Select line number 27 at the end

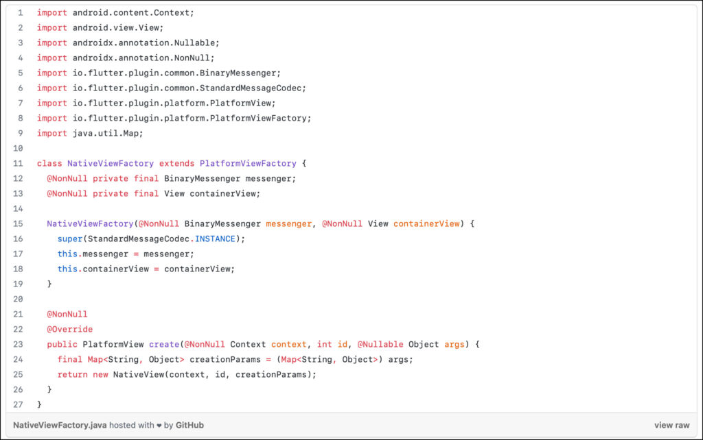pos(19,404)
